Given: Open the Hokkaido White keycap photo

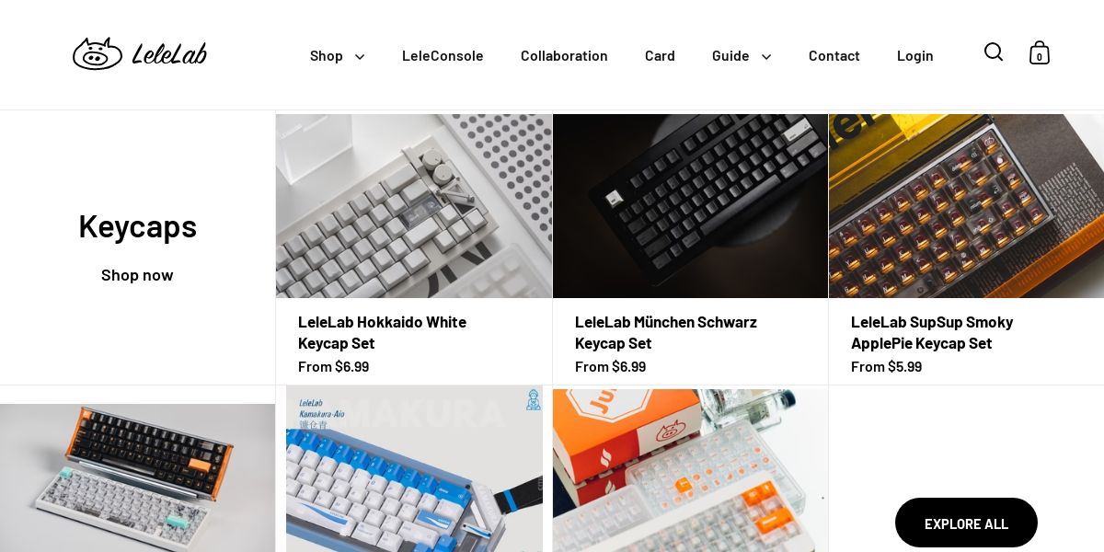Looking at the screenshot, I should 414,206.
